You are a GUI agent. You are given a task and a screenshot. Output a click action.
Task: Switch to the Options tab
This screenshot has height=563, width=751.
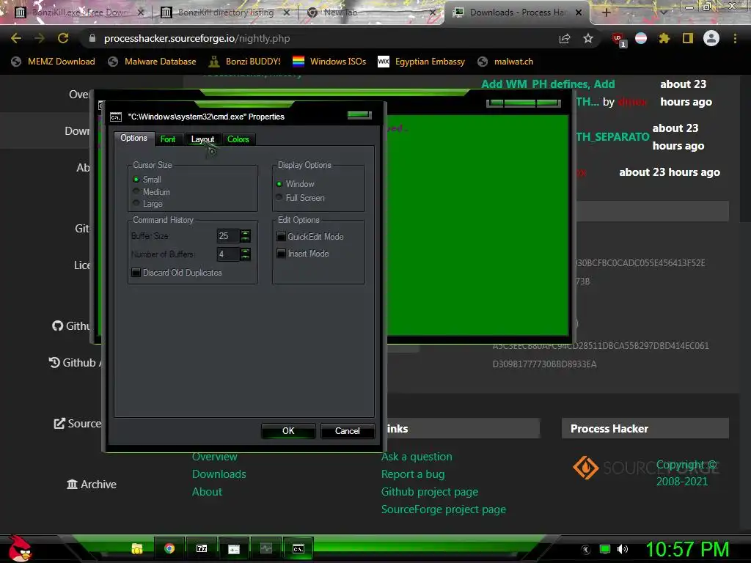coord(133,139)
